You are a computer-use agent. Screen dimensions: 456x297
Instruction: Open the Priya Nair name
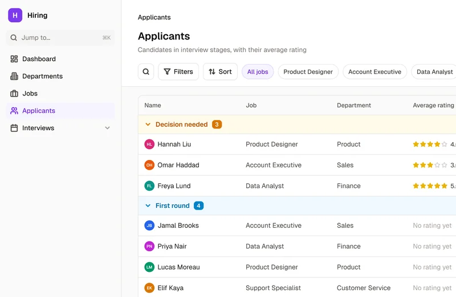pyautogui.click(x=172, y=246)
